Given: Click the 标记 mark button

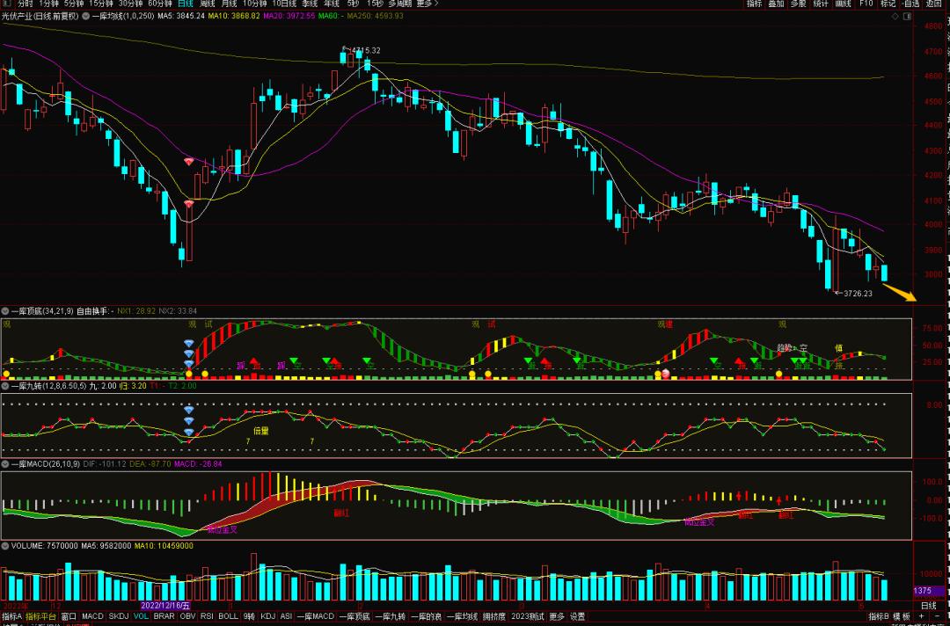Looking at the screenshot, I should pos(888,4).
